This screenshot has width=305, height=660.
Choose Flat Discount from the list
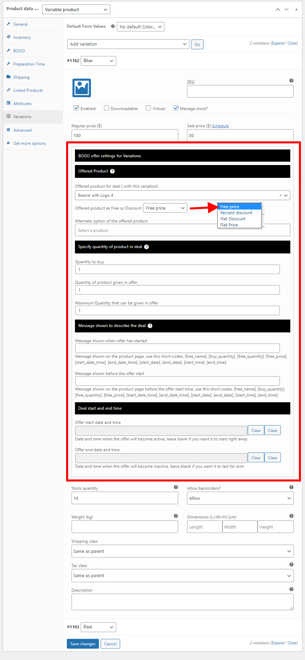239,219
